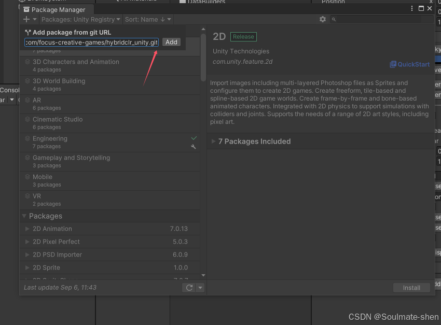Open the add-package dropdown arrow
This screenshot has width=441, height=325.
[35, 19]
